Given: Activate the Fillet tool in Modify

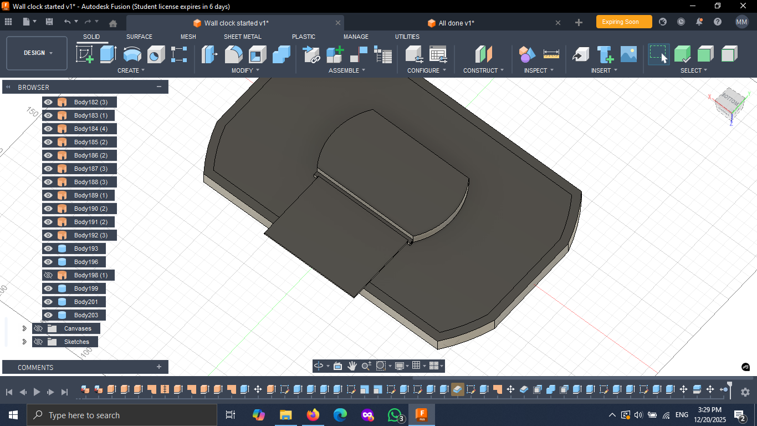Looking at the screenshot, I should (x=233, y=54).
